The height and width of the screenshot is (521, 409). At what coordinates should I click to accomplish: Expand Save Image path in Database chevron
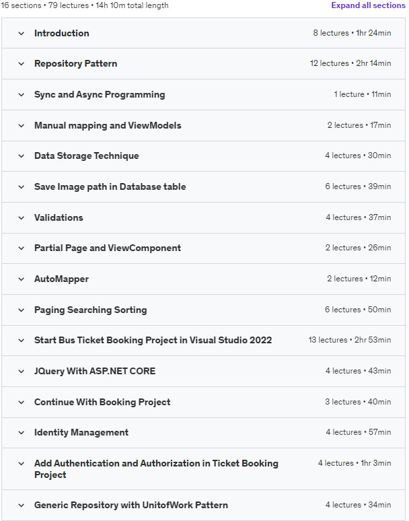(x=22, y=186)
